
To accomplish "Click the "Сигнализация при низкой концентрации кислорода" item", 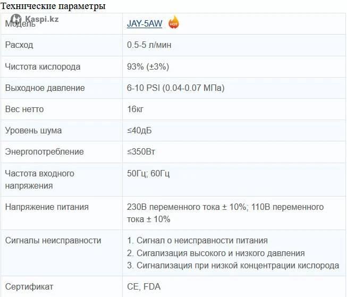I will pyautogui.click(x=238, y=265).
